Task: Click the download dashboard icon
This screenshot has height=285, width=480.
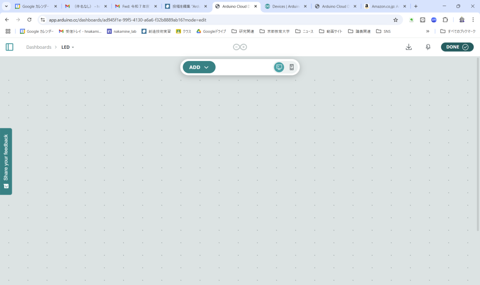Action: (409, 47)
